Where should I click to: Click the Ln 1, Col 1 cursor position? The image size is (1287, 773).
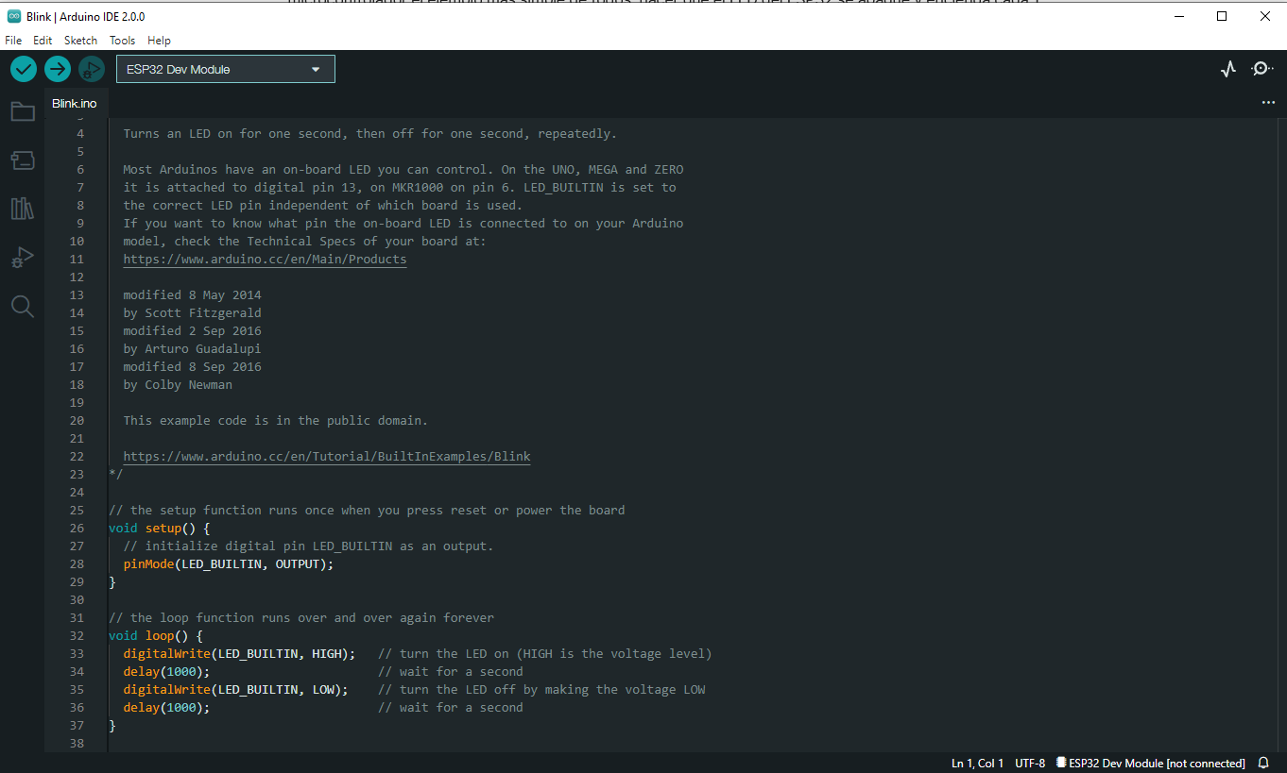coord(977,763)
